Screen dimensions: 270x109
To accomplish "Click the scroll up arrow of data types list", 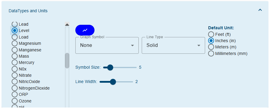I will [67, 24].
